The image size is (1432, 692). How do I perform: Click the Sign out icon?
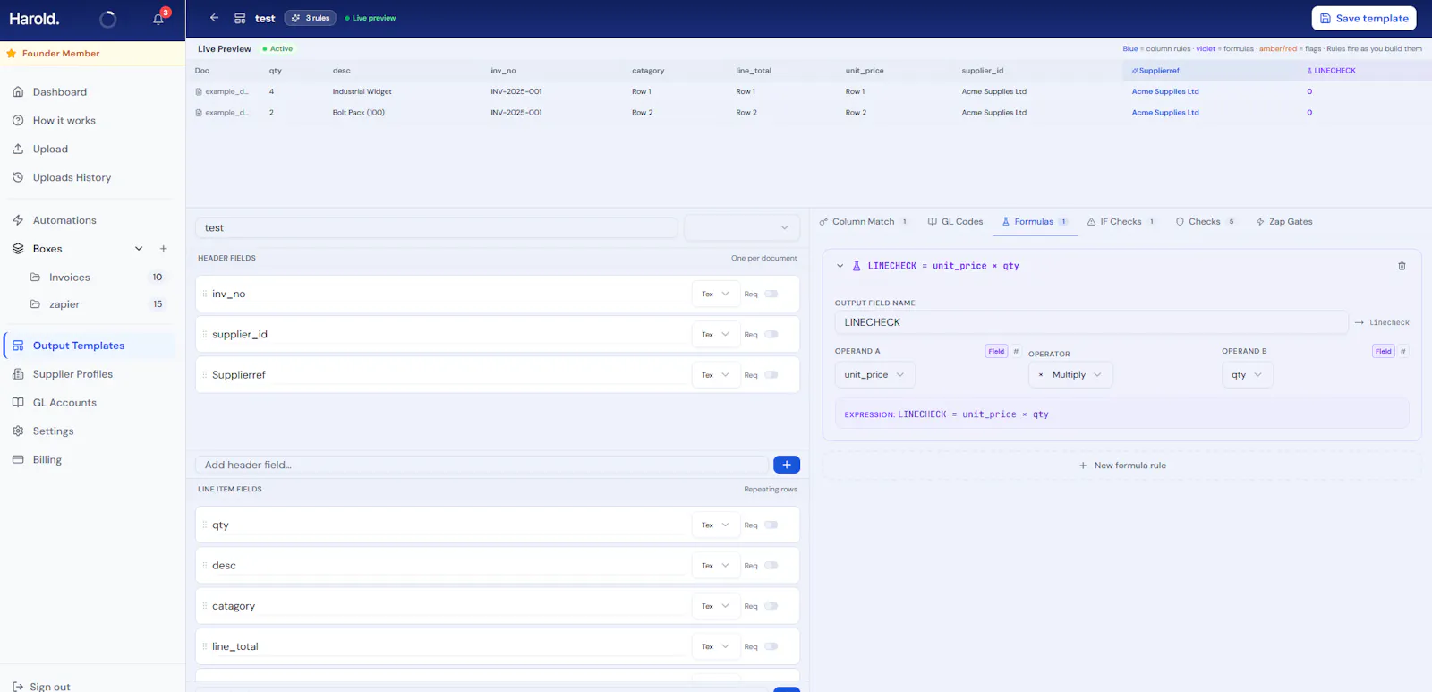pos(18,687)
